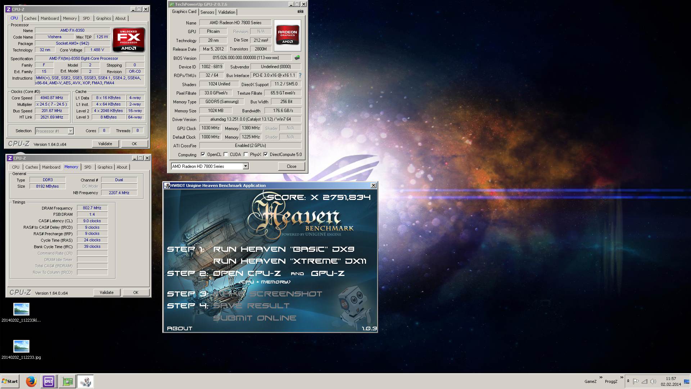The height and width of the screenshot is (389, 691).
Task: Click the Bus Interface question mark icon
Action: [300, 75]
